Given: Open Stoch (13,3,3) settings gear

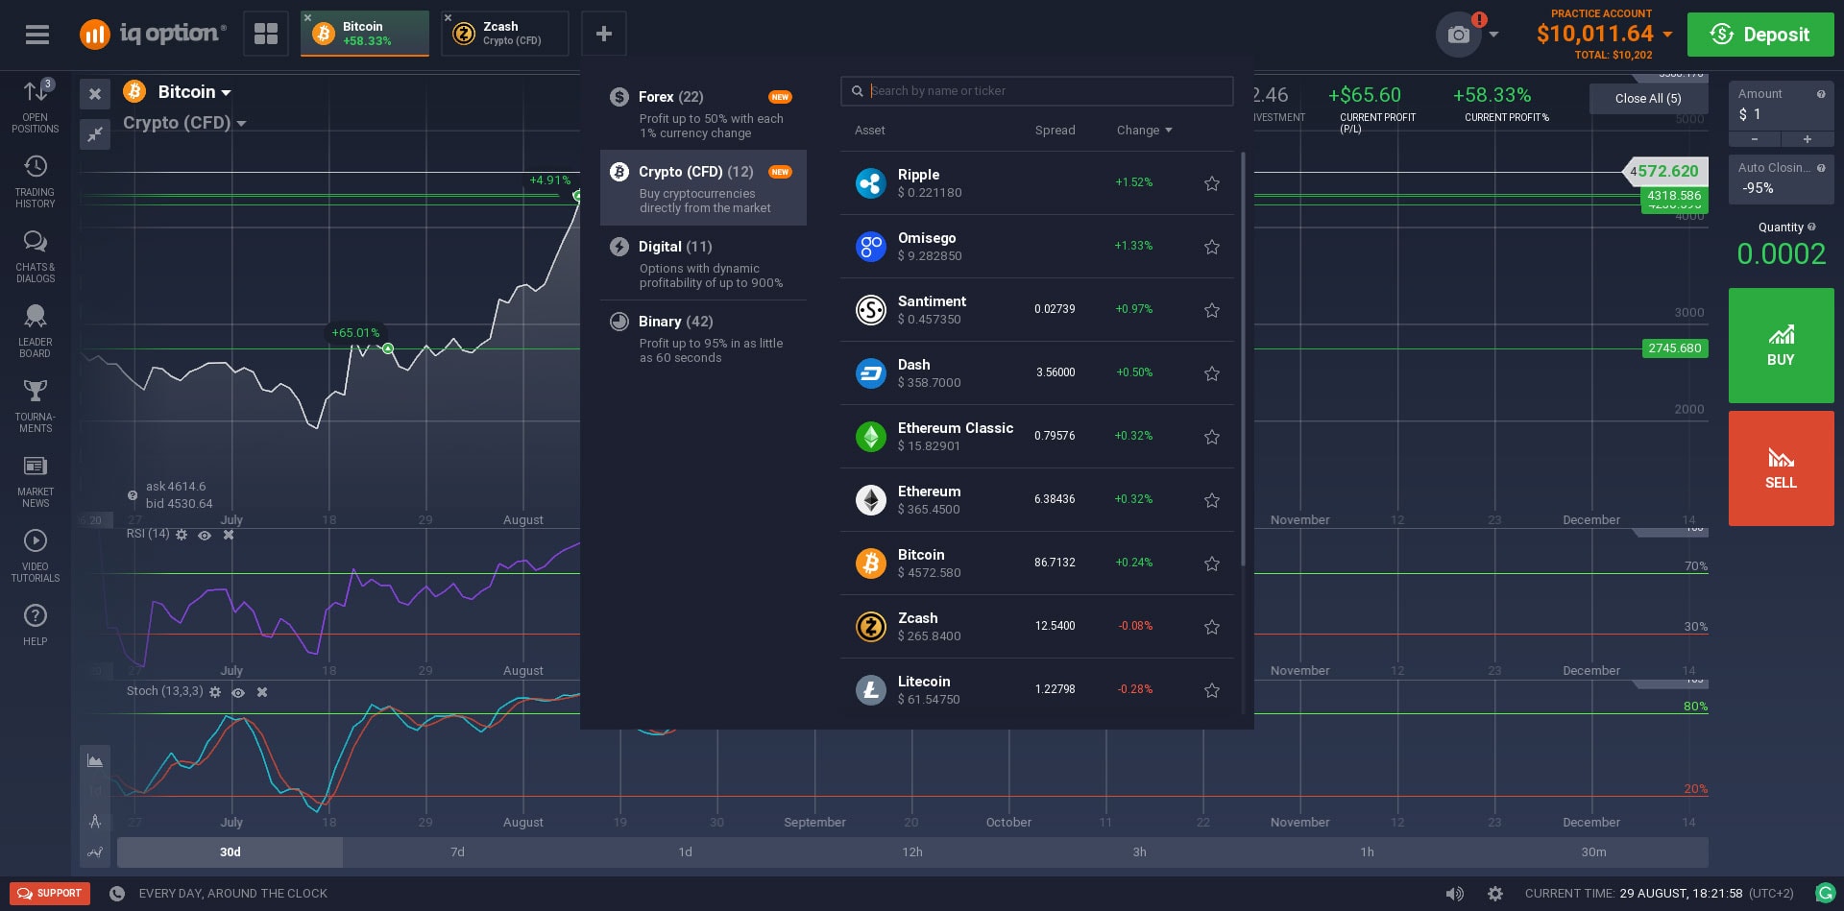Looking at the screenshot, I should (215, 692).
